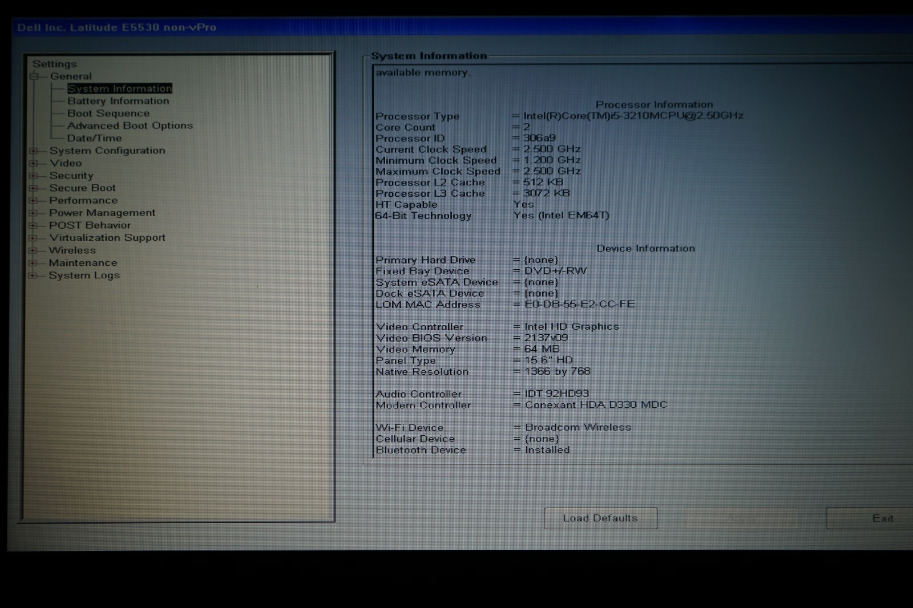
Task: Select Performance category label
Action: click(83, 201)
